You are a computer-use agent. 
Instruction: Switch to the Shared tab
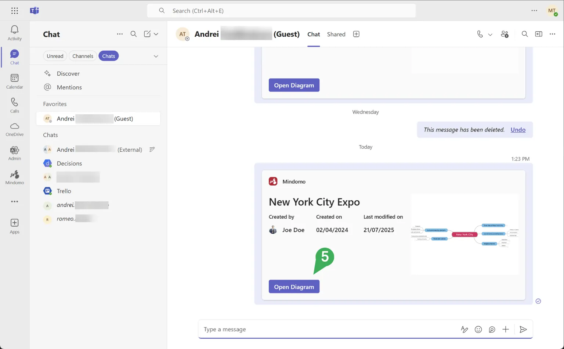tap(336, 34)
